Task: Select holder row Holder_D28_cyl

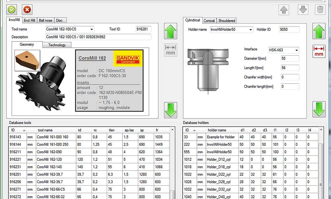Action: (x=251, y=182)
